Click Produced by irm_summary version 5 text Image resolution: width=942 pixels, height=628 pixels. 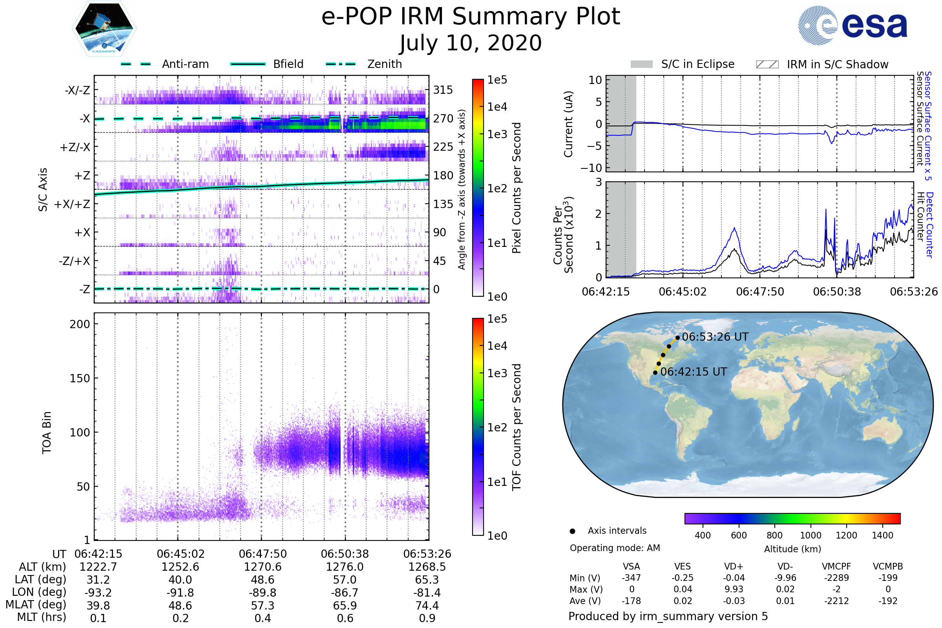[x=668, y=616]
